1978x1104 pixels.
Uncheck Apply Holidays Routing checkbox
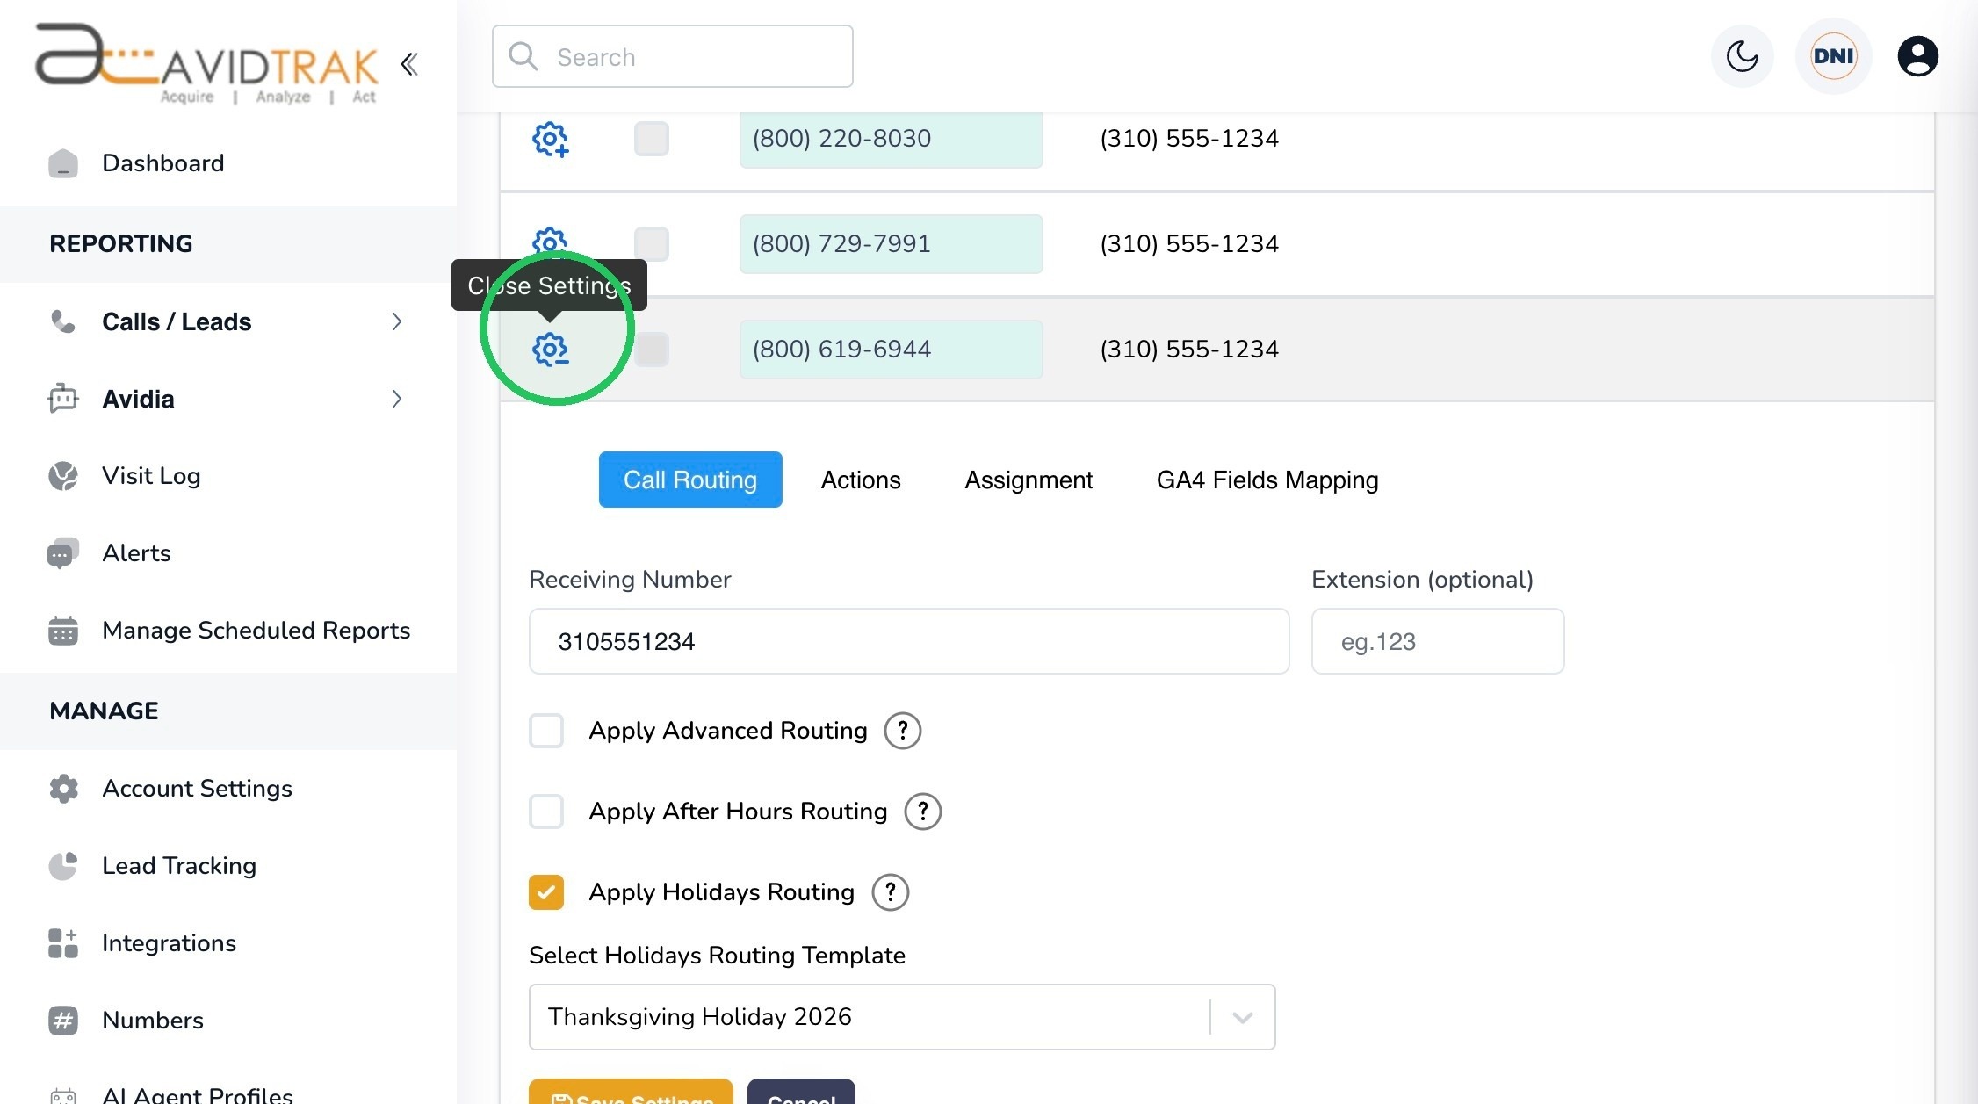pyautogui.click(x=546, y=892)
